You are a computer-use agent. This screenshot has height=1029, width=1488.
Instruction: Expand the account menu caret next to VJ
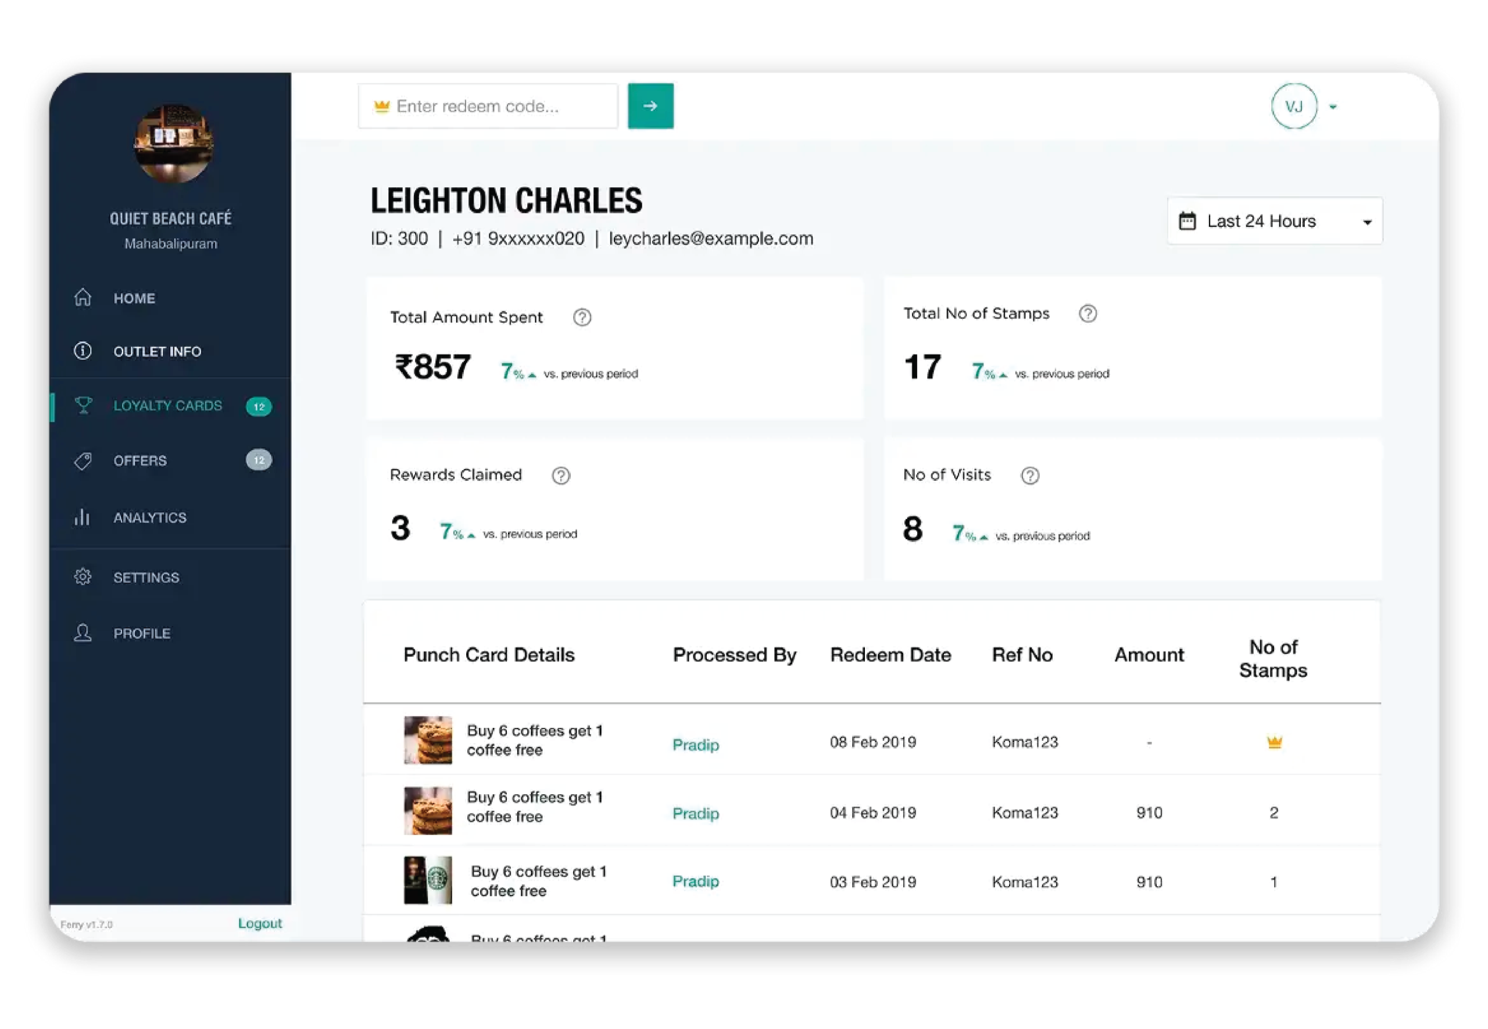(x=1333, y=107)
